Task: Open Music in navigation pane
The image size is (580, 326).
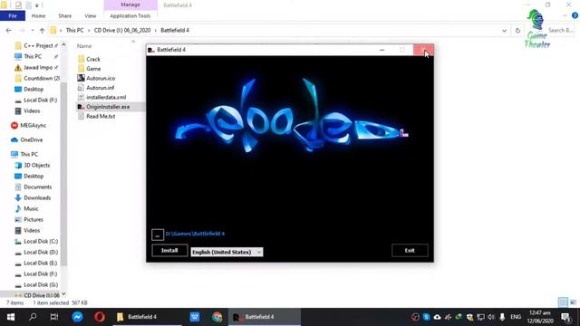Action: click(26, 209)
